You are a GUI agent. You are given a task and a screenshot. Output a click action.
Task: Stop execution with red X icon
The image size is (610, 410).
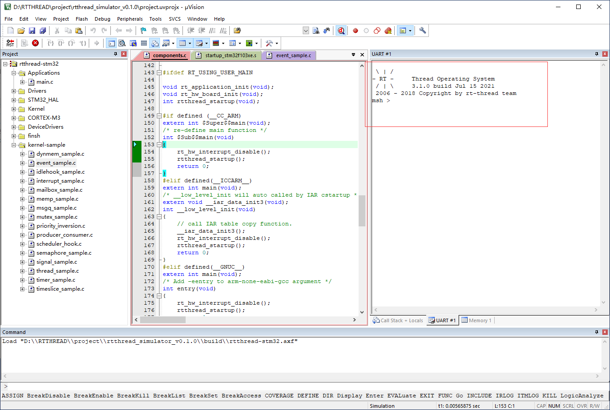click(x=36, y=43)
